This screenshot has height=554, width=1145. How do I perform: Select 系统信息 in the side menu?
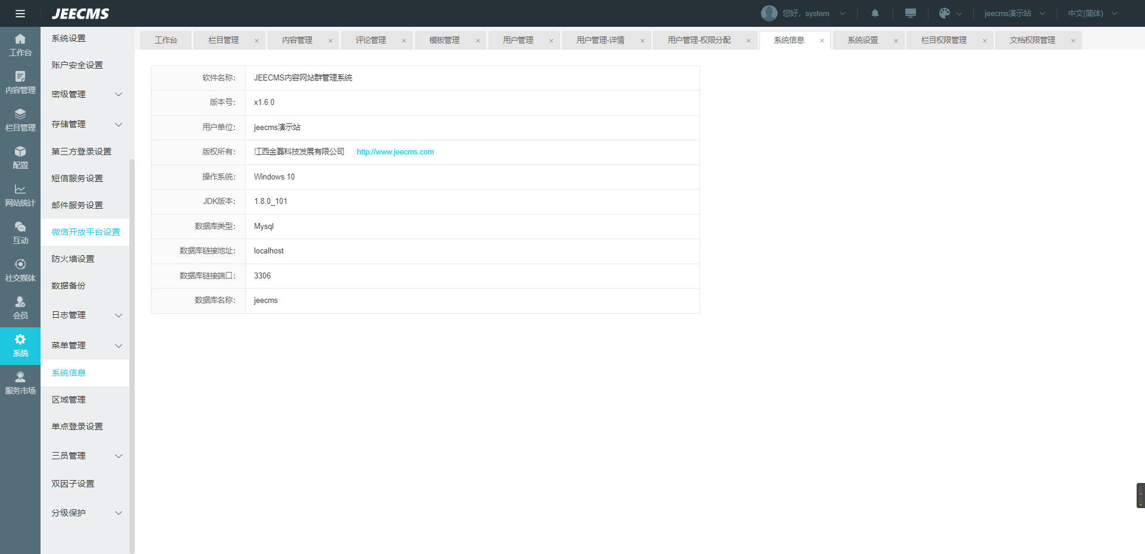pos(85,373)
